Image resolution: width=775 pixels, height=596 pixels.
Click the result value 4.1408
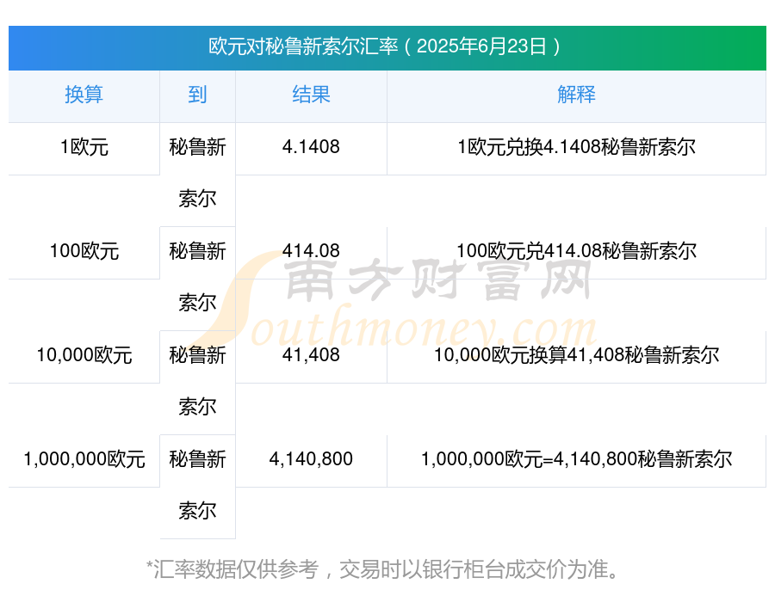pos(311,147)
